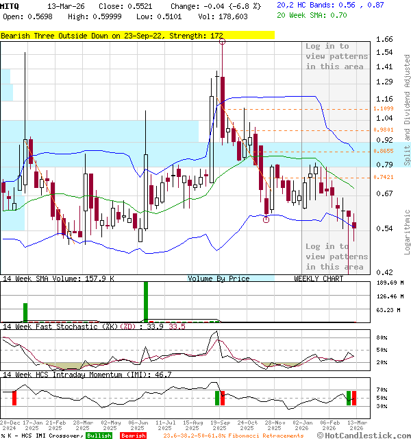
Task: Click the green volume bar near January 2025
Action: 26,312
